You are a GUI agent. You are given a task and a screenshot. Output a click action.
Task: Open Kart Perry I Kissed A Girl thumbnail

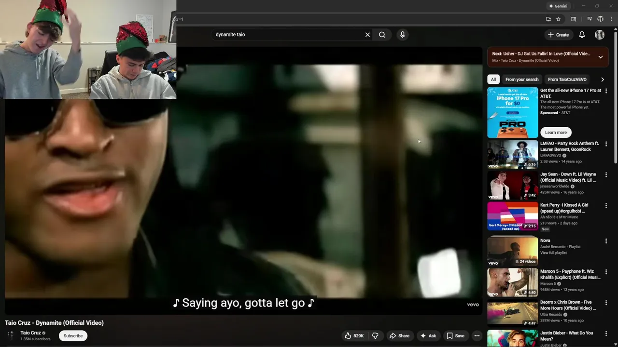pyautogui.click(x=512, y=216)
